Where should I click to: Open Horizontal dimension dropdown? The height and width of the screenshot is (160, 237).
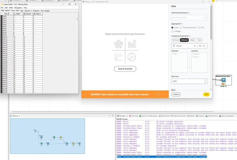click(189, 18)
